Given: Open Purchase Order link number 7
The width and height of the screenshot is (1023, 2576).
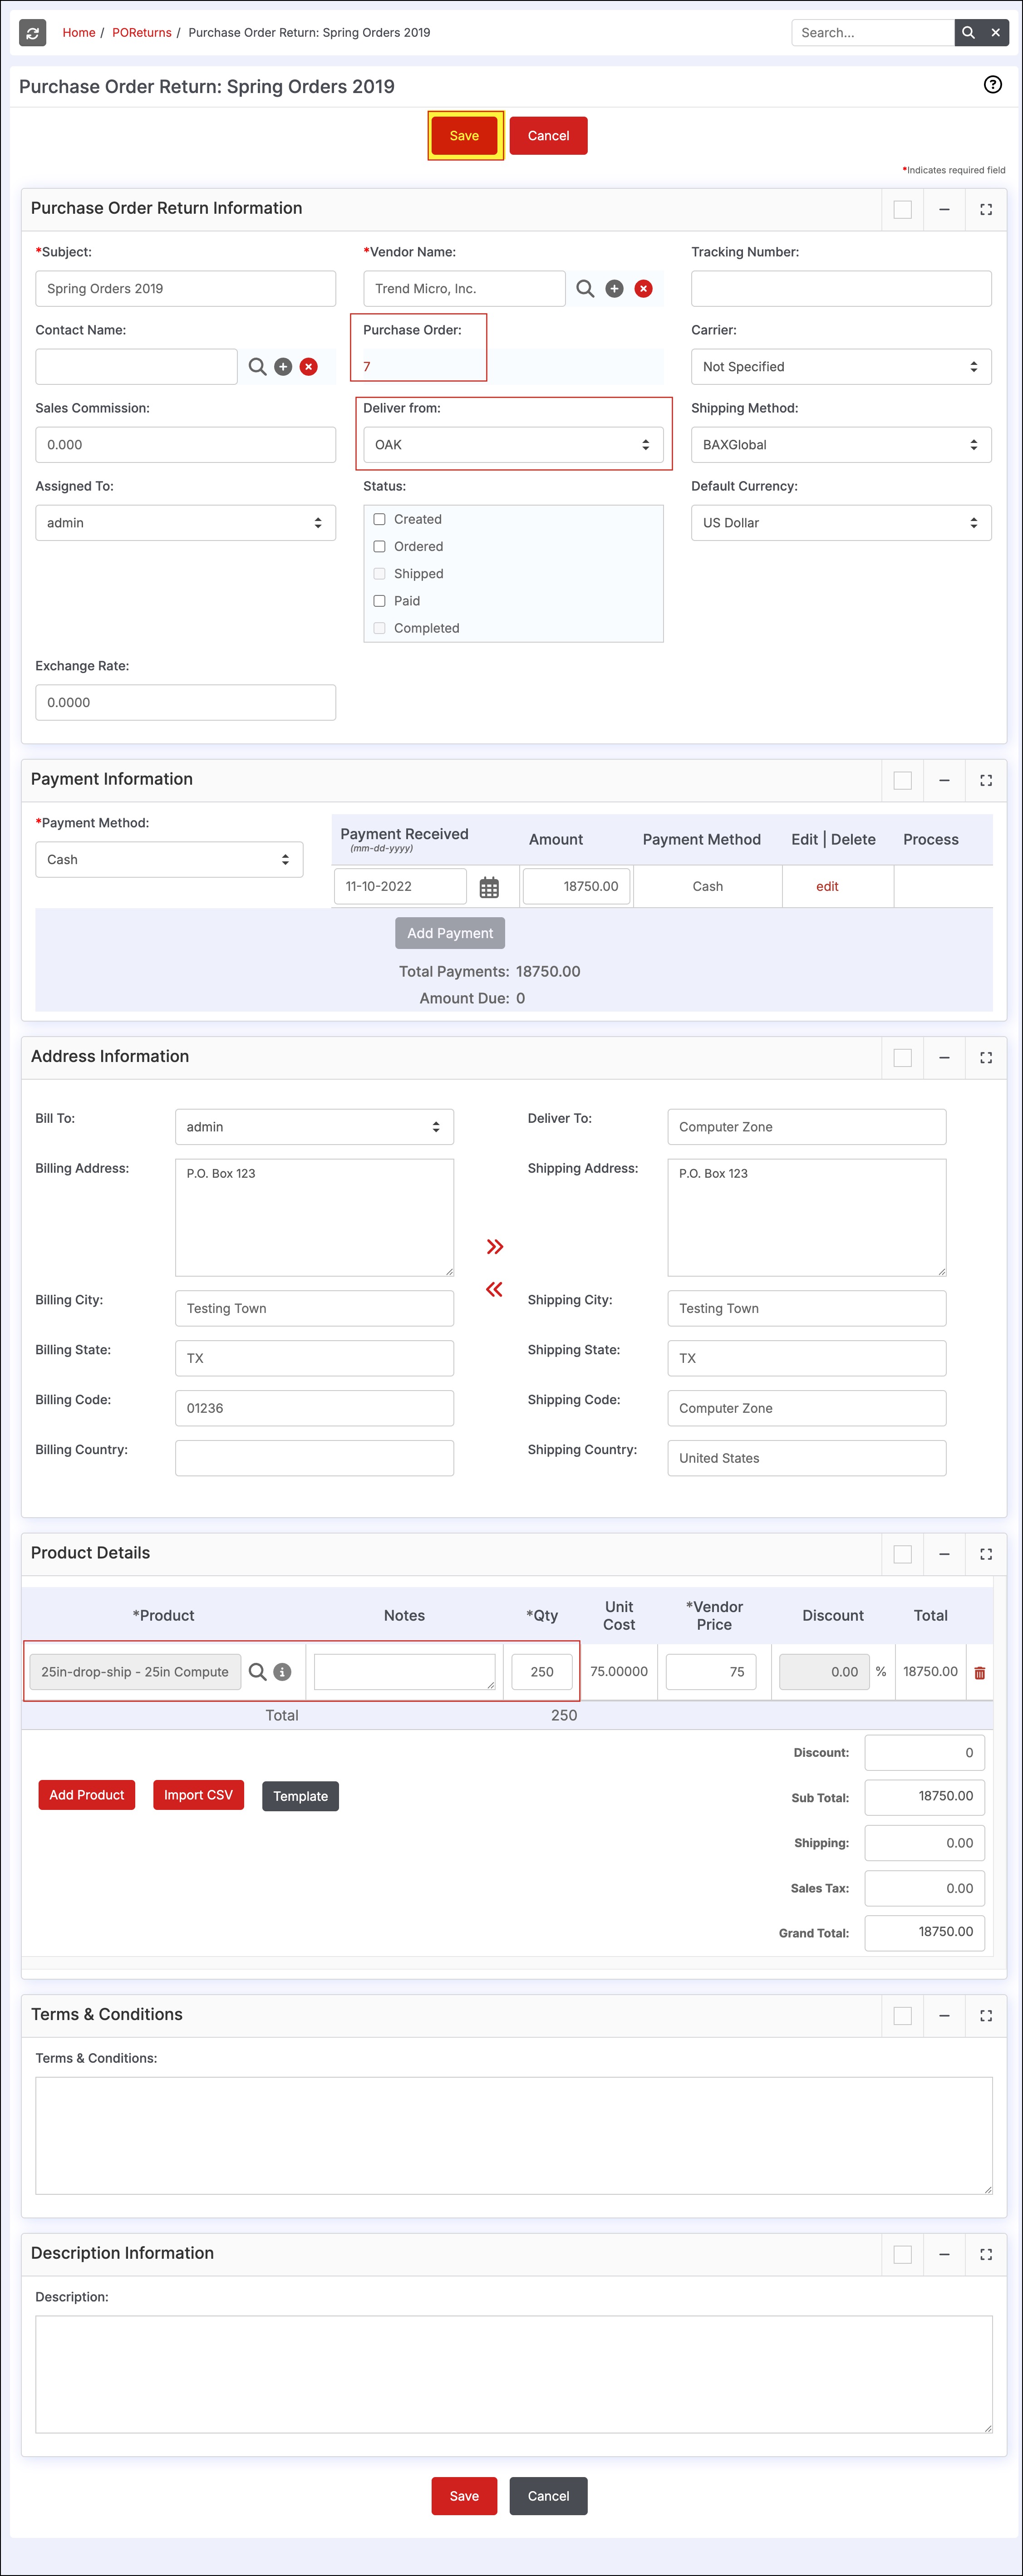Looking at the screenshot, I should (367, 367).
